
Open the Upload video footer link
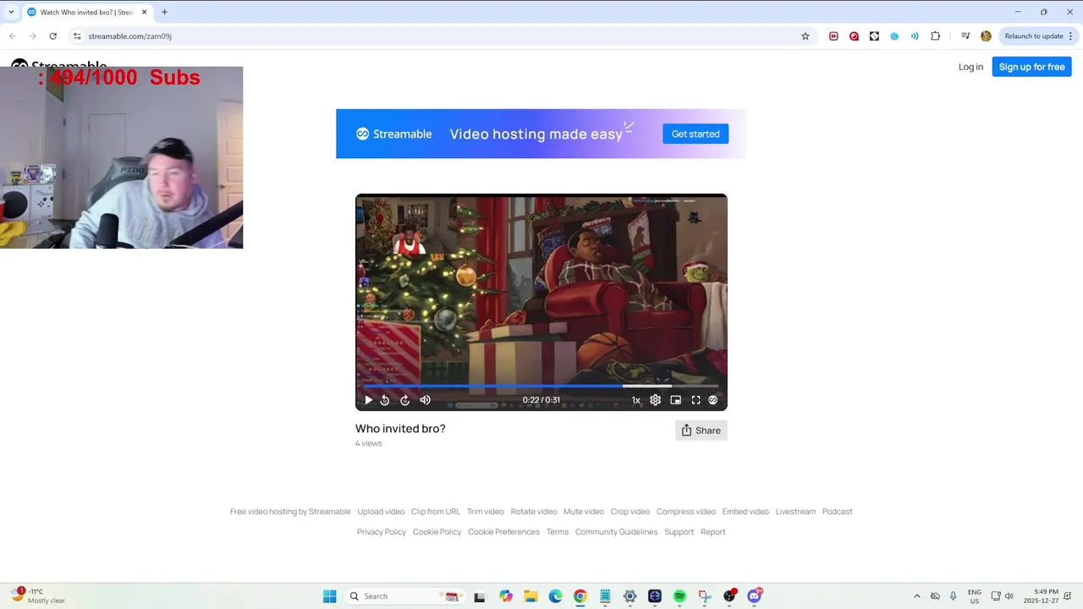[x=381, y=512]
